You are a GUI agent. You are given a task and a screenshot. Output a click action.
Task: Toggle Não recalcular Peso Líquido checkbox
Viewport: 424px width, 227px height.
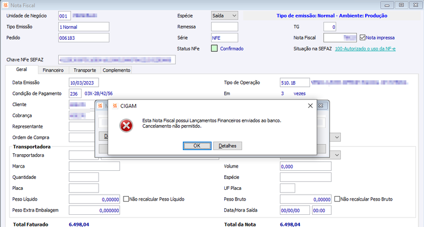click(x=126, y=199)
